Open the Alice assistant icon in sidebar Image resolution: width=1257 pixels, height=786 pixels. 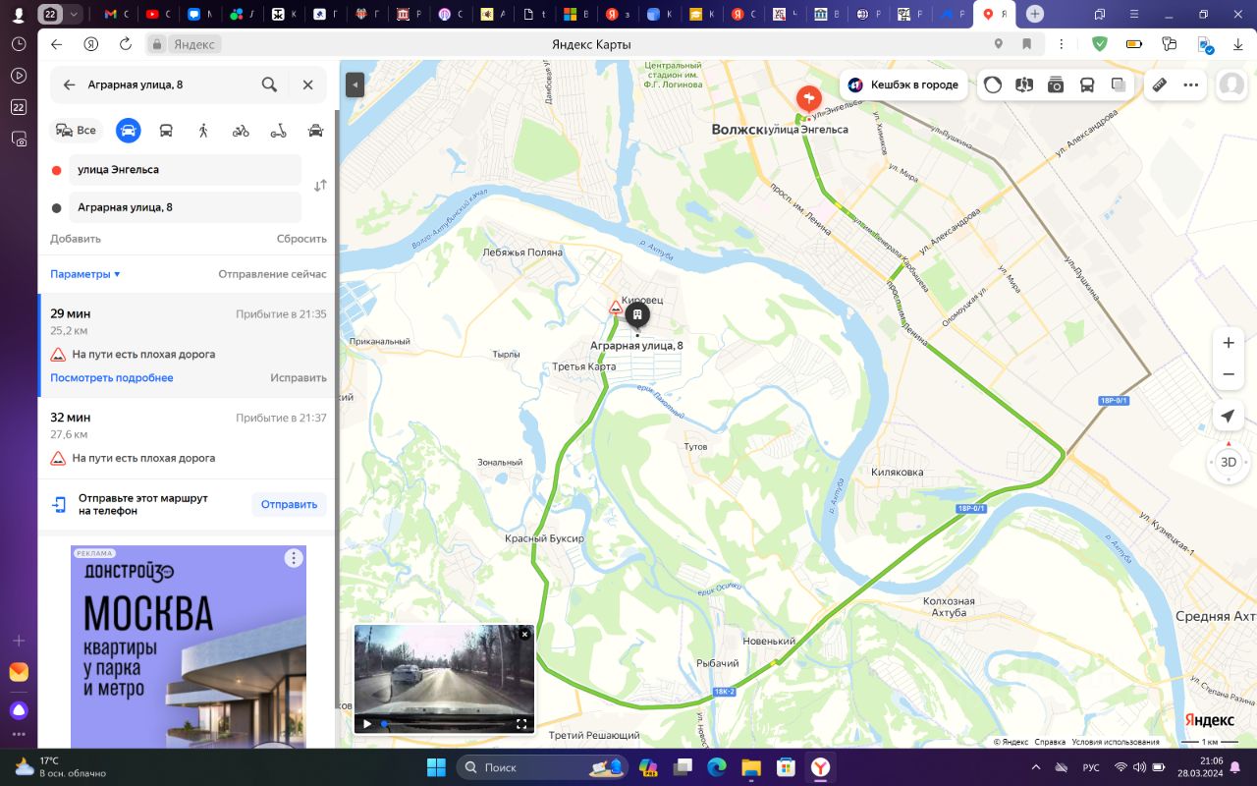pyautogui.click(x=19, y=710)
